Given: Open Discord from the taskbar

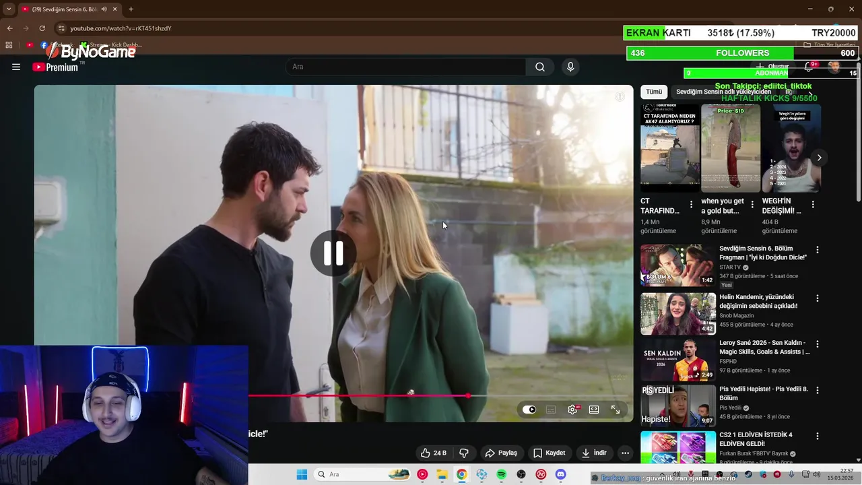Looking at the screenshot, I should 561,474.
